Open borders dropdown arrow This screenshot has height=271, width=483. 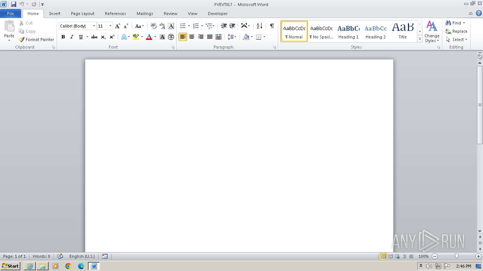tap(264, 37)
